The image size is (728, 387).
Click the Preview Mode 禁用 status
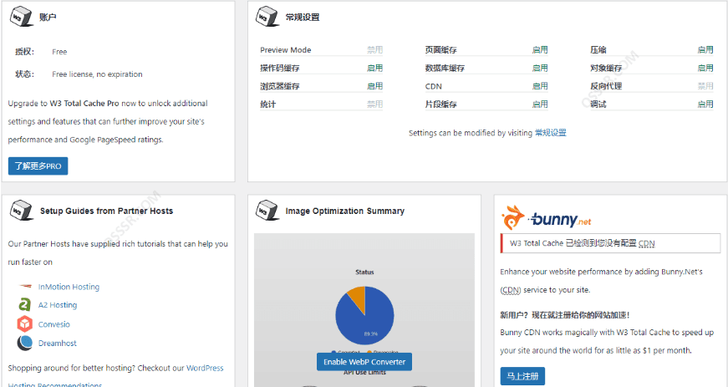coord(374,50)
